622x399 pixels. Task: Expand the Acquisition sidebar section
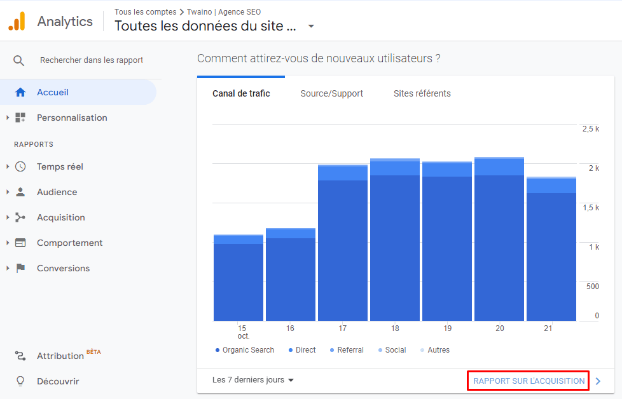click(8, 217)
